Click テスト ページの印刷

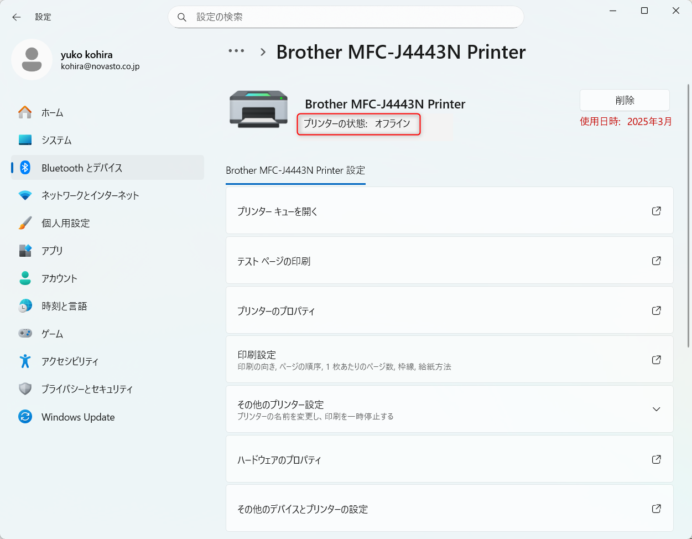(x=449, y=261)
